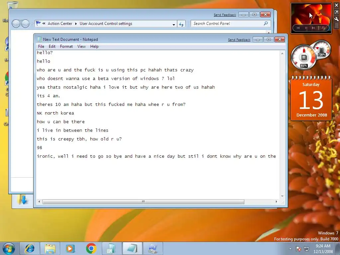The width and height of the screenshot is (340, 255).
Task: Close the slideshow gadget
Action: point(337,5)
